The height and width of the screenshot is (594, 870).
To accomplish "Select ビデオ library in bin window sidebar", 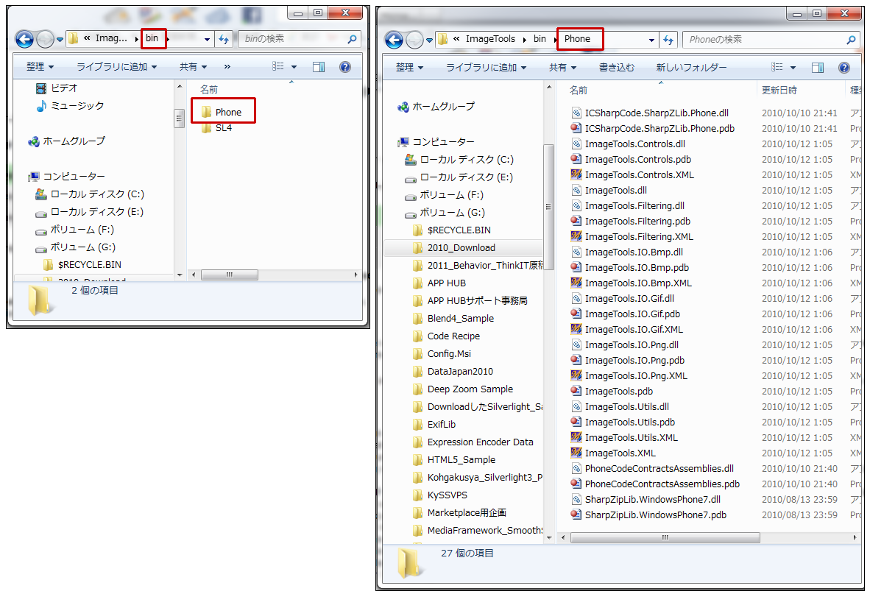I will [x=57, y=88].
